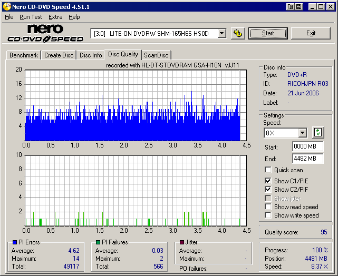Enable the Quick scan checkbox
The image size is (338, 276).
(x=268, y=170)
